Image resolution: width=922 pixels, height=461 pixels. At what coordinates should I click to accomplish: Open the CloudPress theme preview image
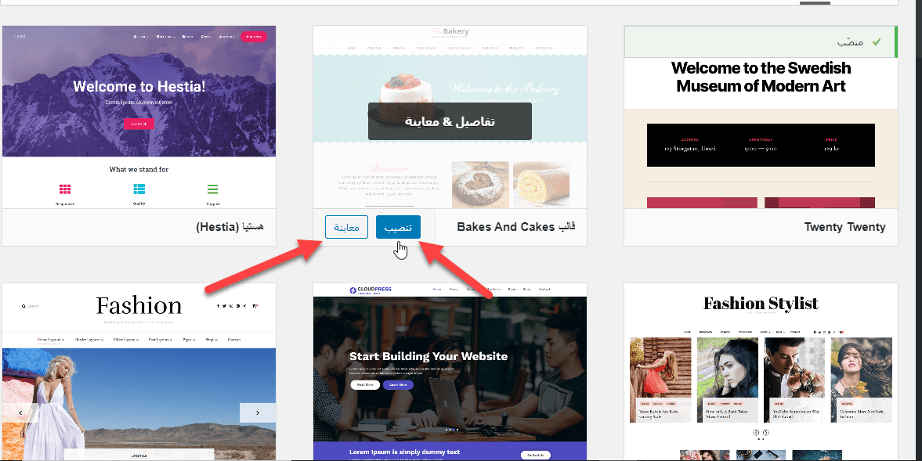pos(450,372)
